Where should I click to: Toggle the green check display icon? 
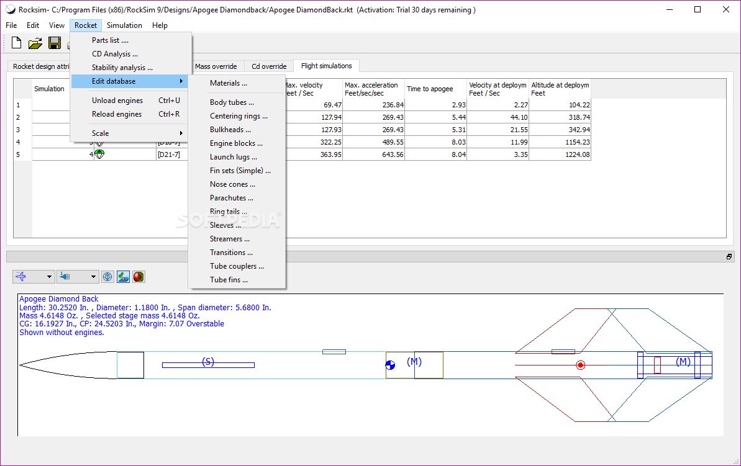pos(124,277)
